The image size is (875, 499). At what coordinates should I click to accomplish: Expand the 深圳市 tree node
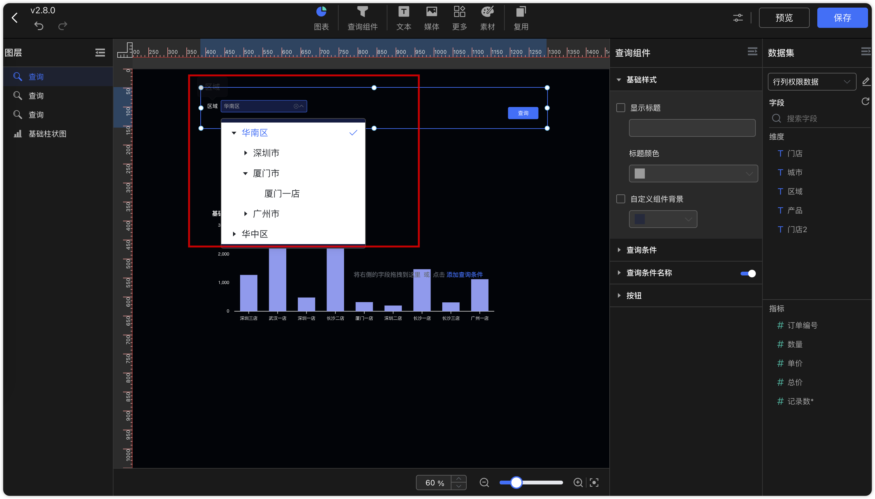coord(245,153)
